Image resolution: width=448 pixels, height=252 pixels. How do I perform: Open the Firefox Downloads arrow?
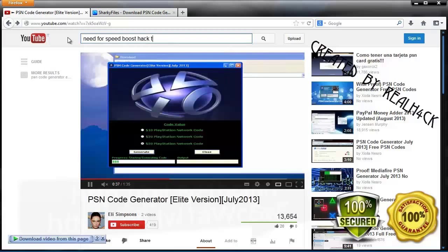click(411, 23)
